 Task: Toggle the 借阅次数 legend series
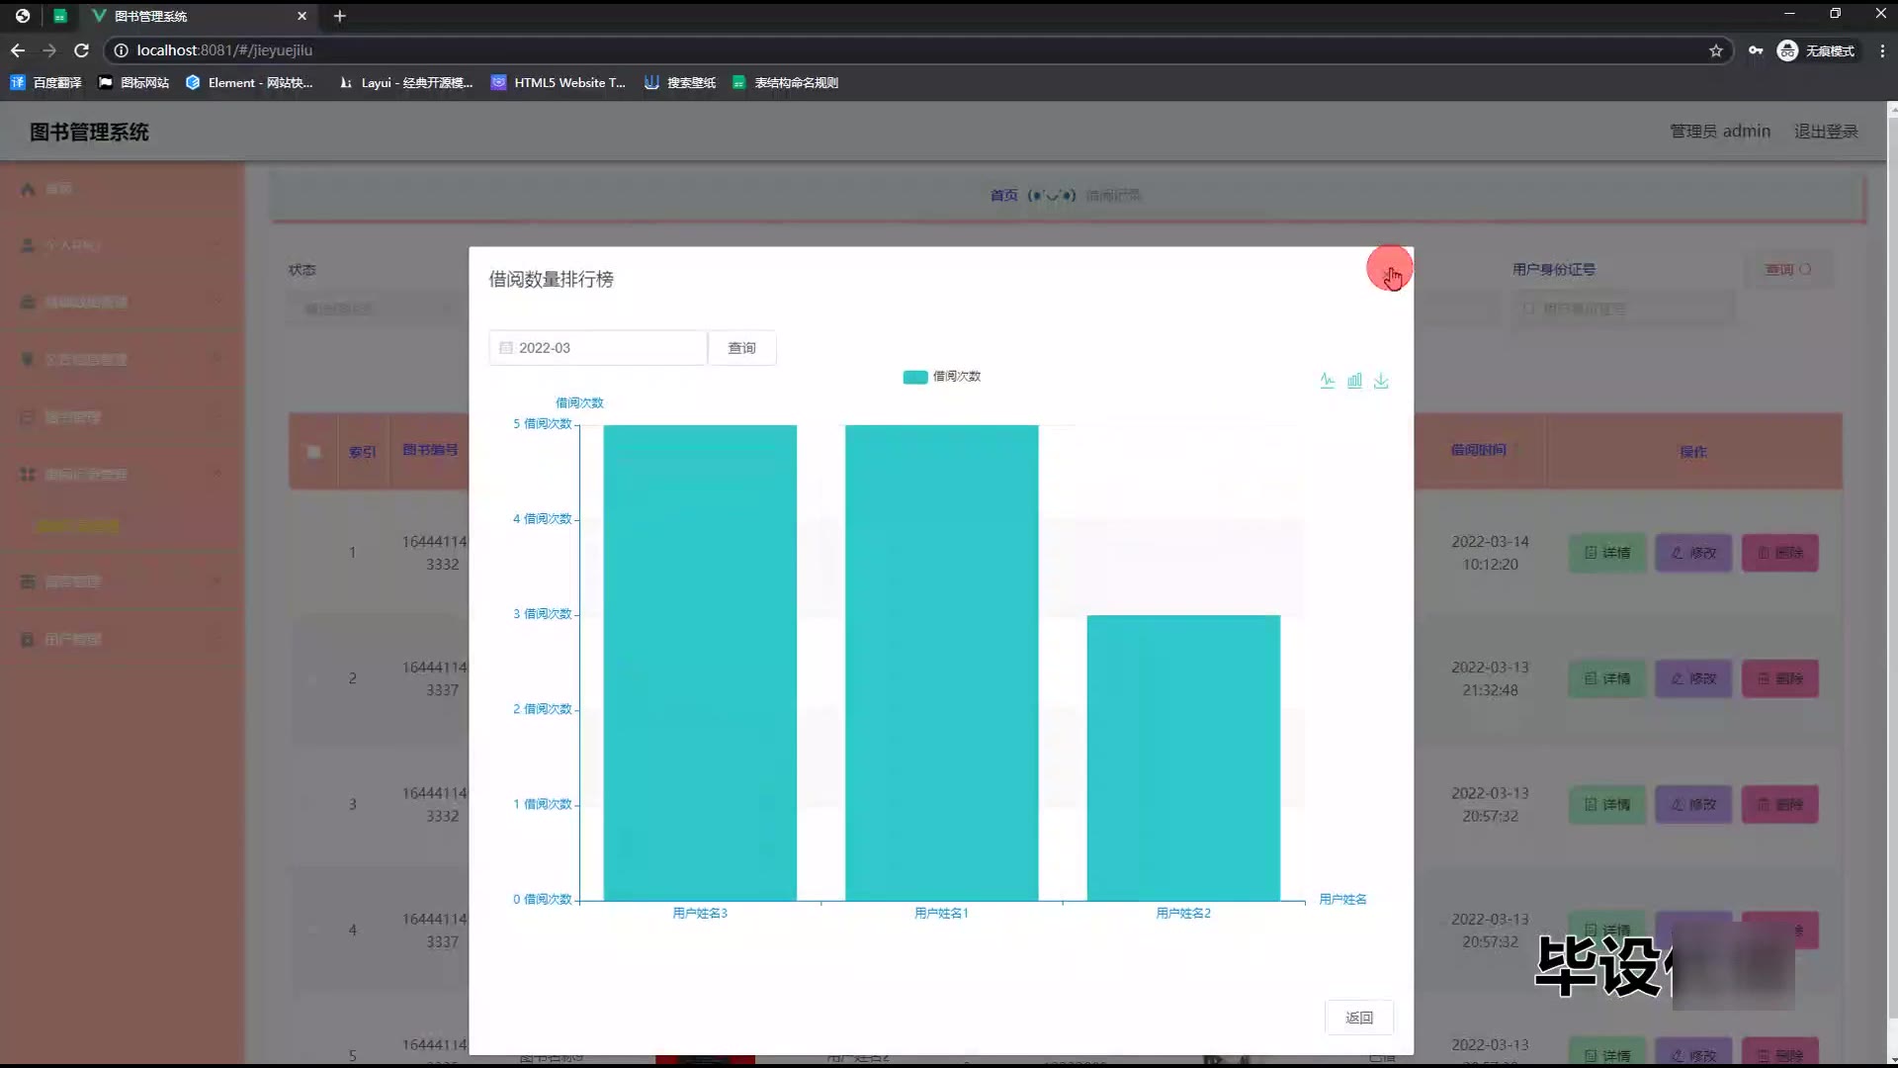click(x=941, y=377)
